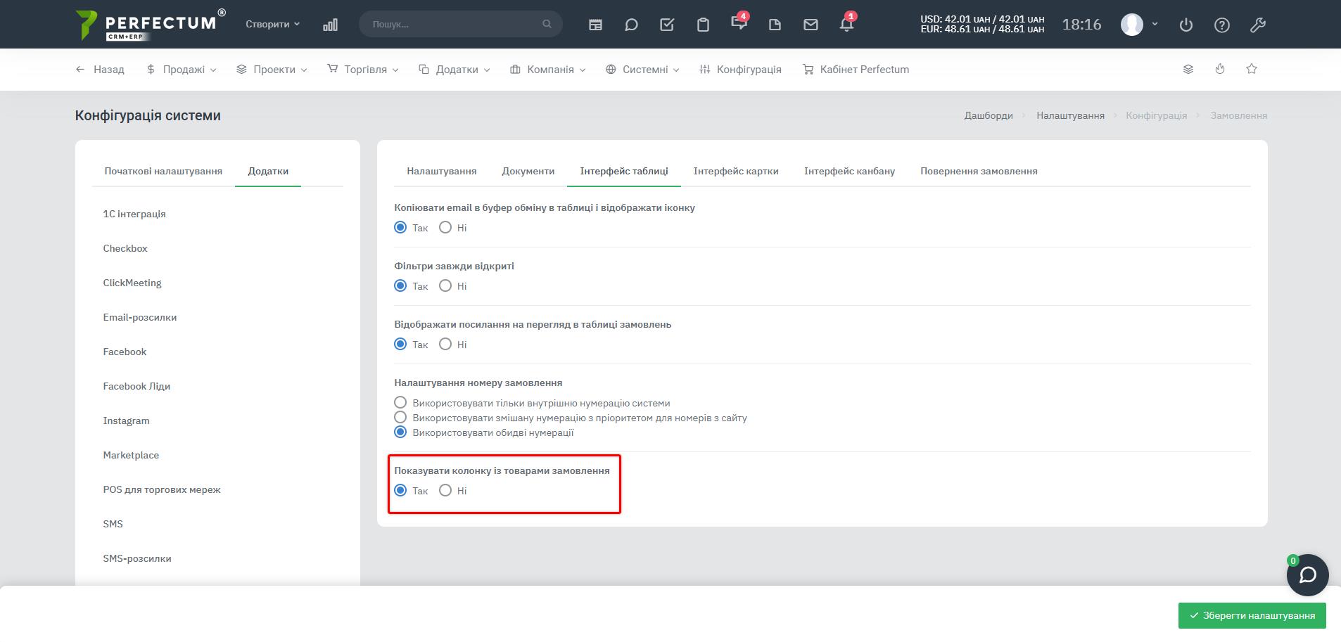Open the envelope mail icon
This screenshot has width=1341, height=642.
click(811, 25)
